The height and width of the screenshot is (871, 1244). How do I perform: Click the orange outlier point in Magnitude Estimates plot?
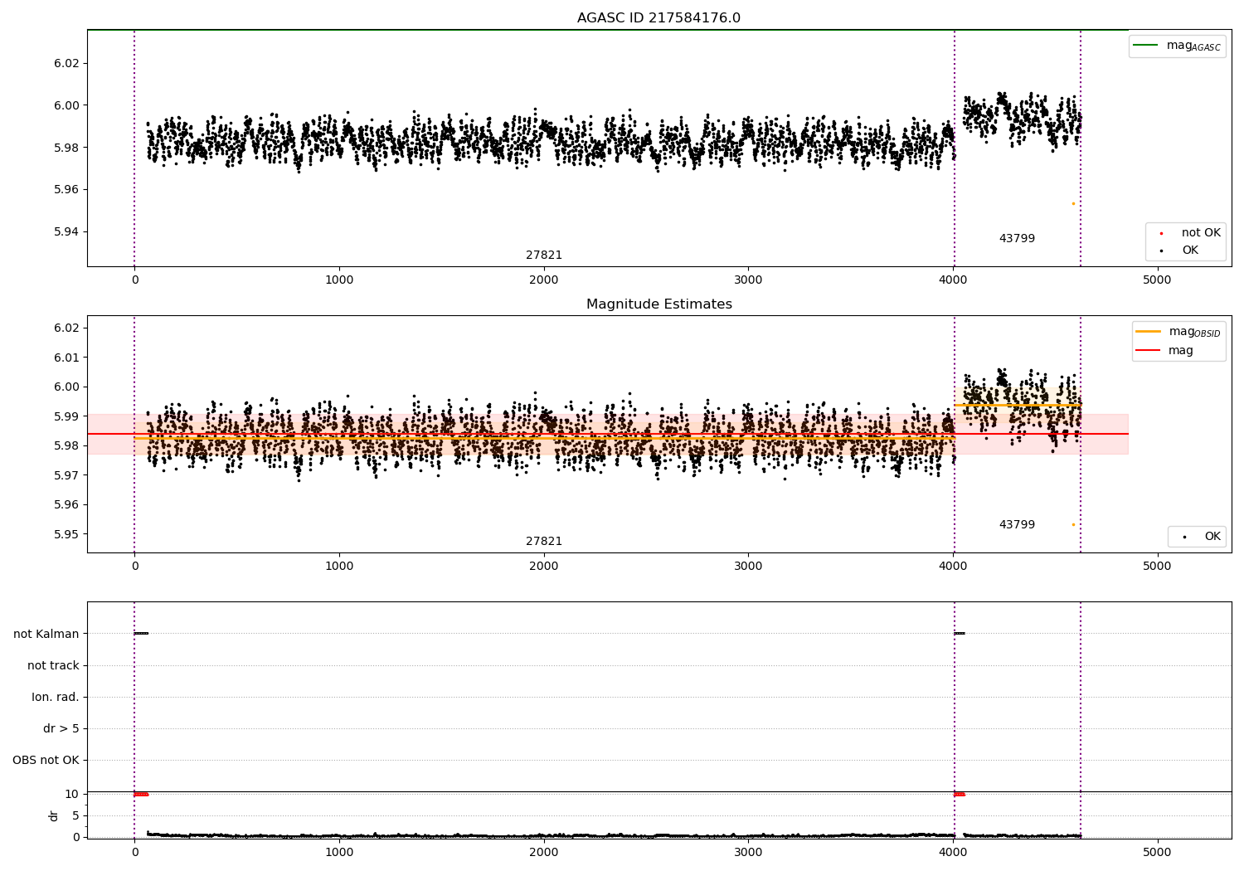(1073, 524)
